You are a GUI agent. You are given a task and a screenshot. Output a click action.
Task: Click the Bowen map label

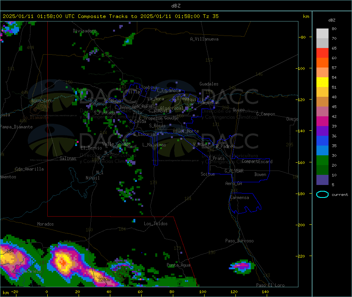click(x=260, y=174)
